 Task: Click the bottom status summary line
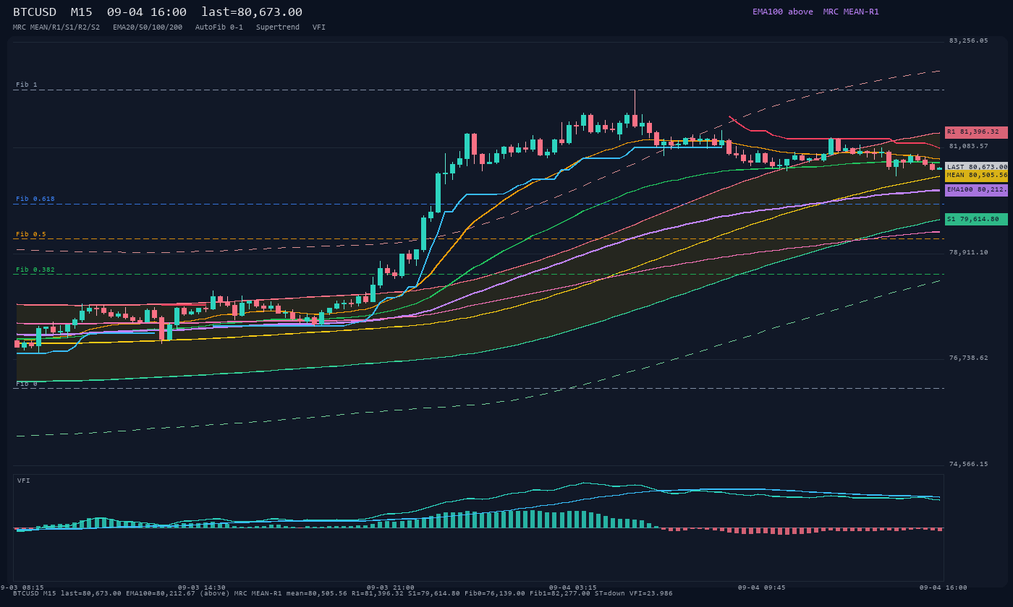[x=343, y=593]
